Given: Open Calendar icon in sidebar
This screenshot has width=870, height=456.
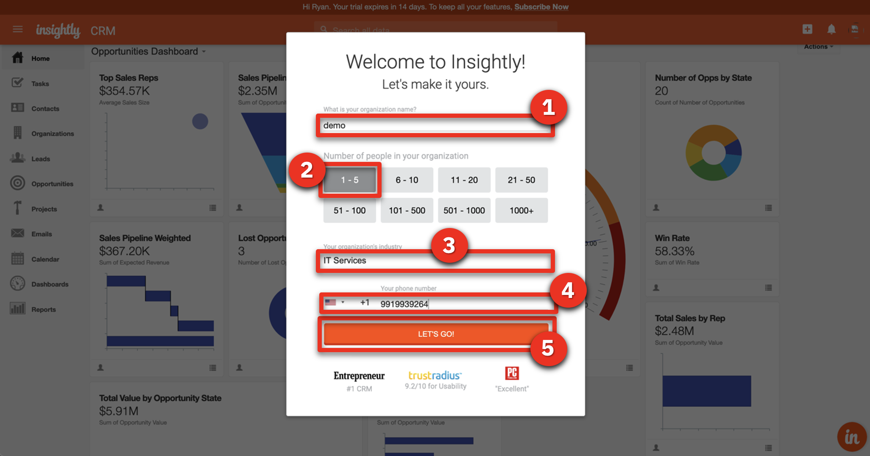Looking at the screenshot, I should [x=17, y=258].
